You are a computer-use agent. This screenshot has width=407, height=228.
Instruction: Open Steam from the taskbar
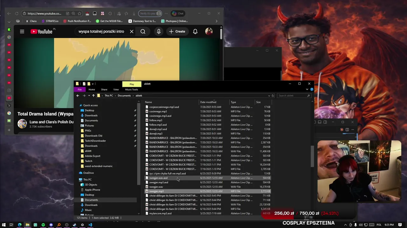pyautogui.click(x=74, y=225)
